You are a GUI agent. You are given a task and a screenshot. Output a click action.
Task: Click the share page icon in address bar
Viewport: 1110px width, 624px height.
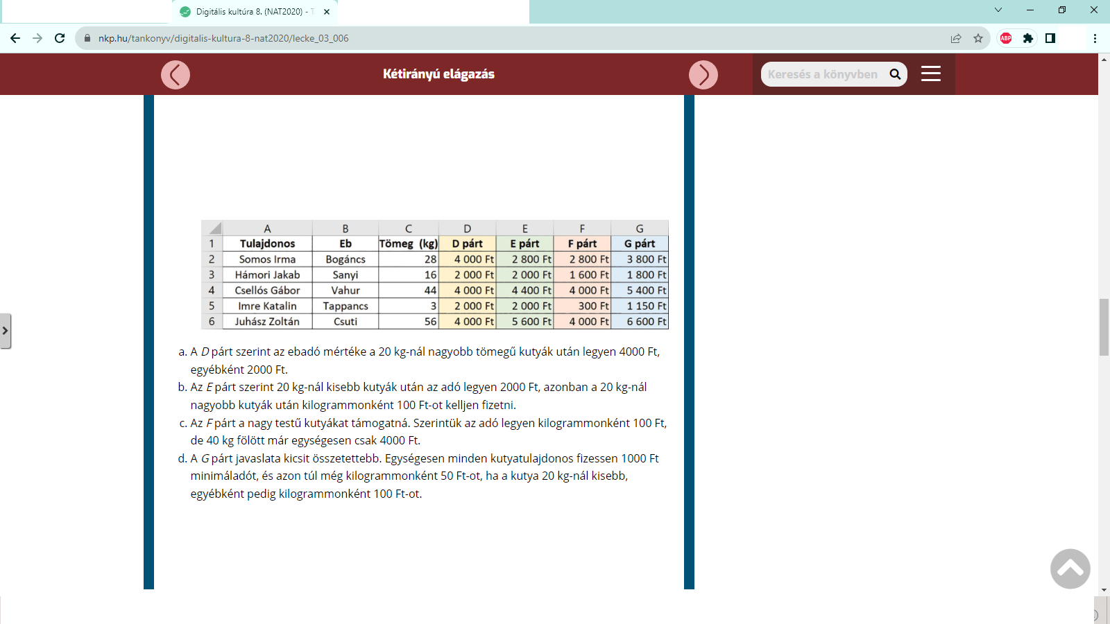point(956,38)
